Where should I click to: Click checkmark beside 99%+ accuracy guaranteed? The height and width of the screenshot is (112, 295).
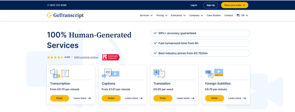pyautogui.click(x=155, y=33)
